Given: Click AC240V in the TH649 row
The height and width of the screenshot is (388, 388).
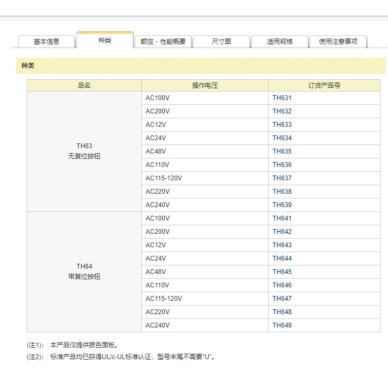Looking at the screenshot, I should 157,325.
